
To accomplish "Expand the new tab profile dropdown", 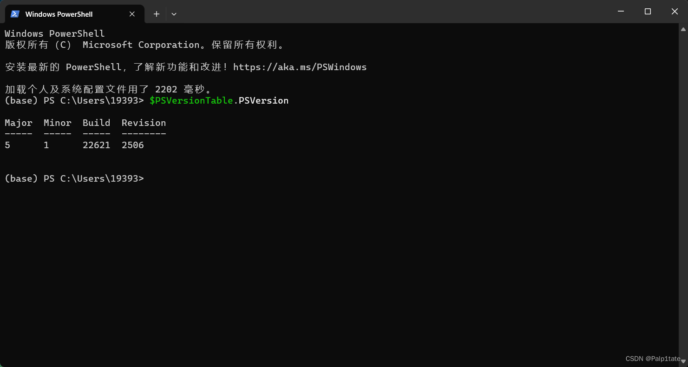I will (x=174, y=14).
